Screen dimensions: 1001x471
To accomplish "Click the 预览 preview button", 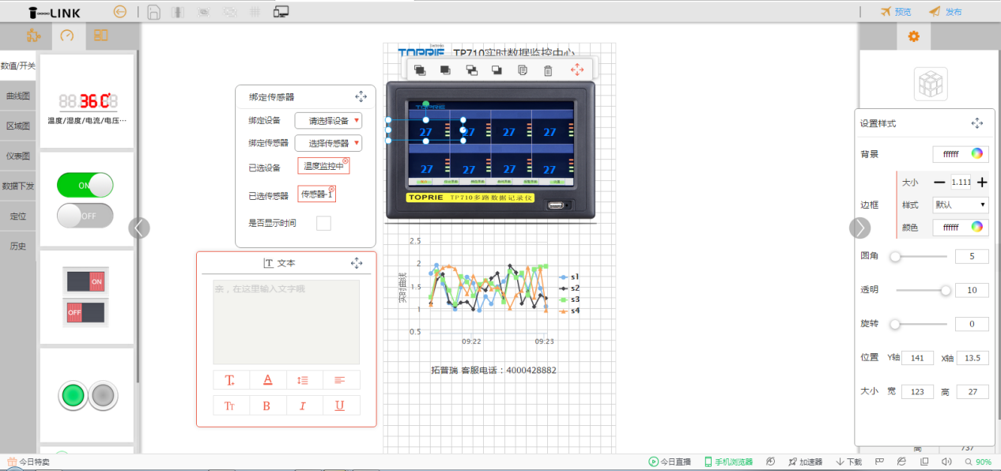I will (897, 12).
